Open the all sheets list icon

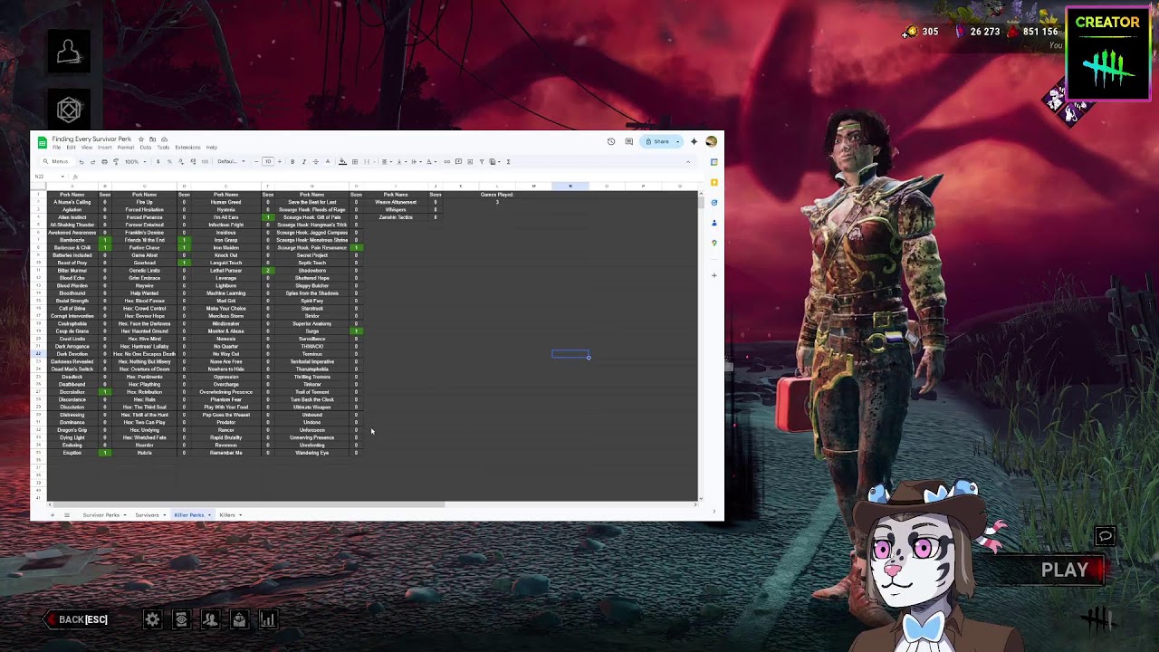67,515
